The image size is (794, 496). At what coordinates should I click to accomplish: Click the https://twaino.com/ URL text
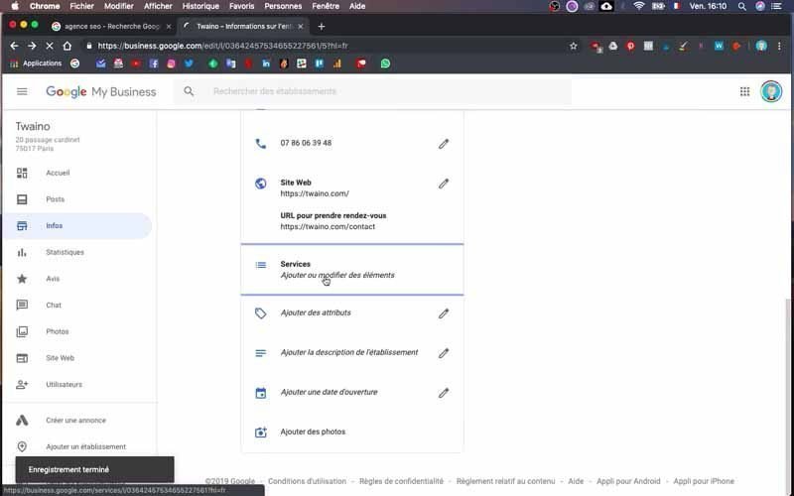[315, 193]
